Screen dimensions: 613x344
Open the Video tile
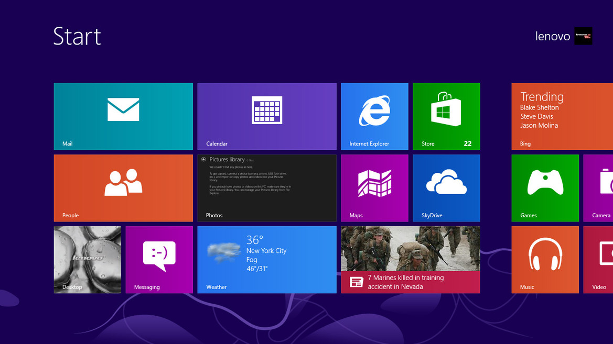598,260
